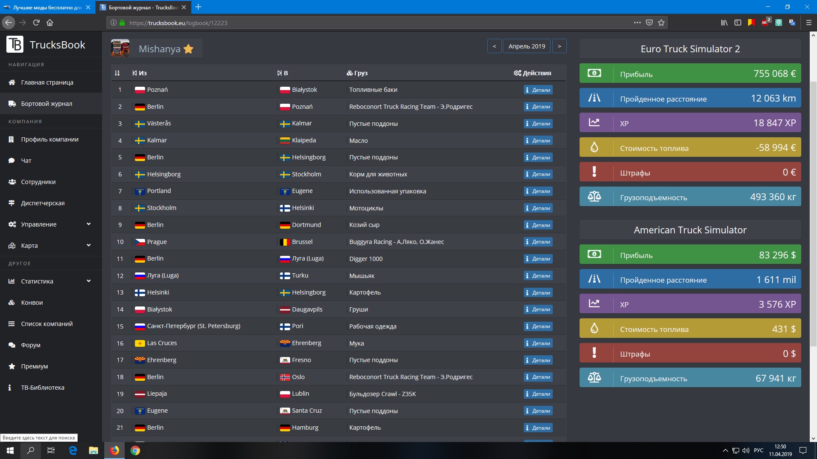The image size is (817, 459).
Task: Open Детали for Мотоциклы cargo row
Action: [538, 208]
